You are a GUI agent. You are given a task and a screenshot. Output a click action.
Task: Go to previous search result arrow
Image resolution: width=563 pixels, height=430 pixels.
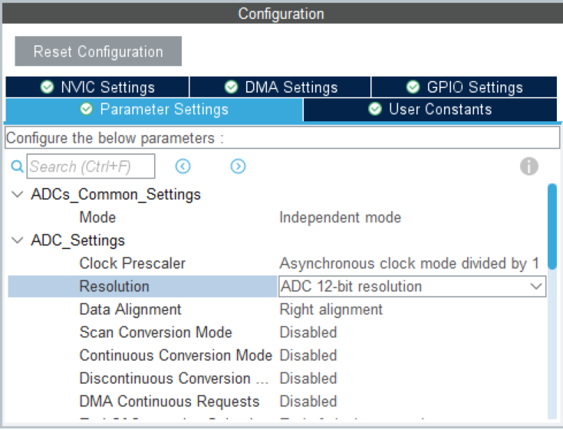183,166
